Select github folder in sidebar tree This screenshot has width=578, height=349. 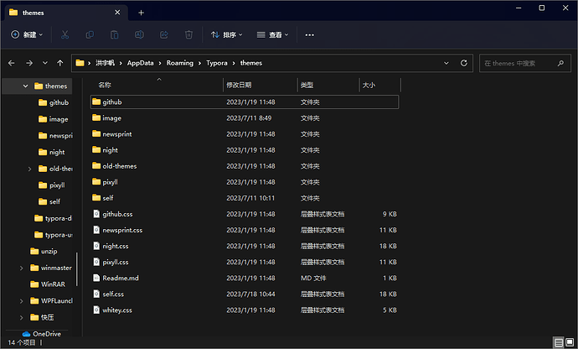54,102
